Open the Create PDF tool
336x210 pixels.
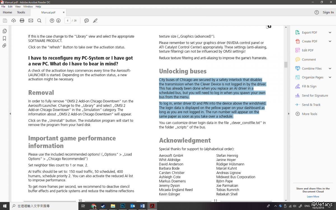point(309,41)
